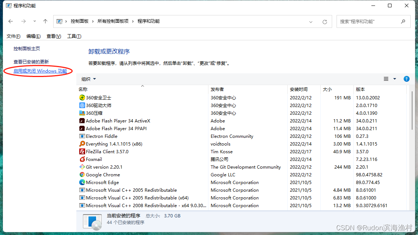Click the Forward navigation arrow
Viewport: 418px width, 235px height.
[x=23, y=21]
